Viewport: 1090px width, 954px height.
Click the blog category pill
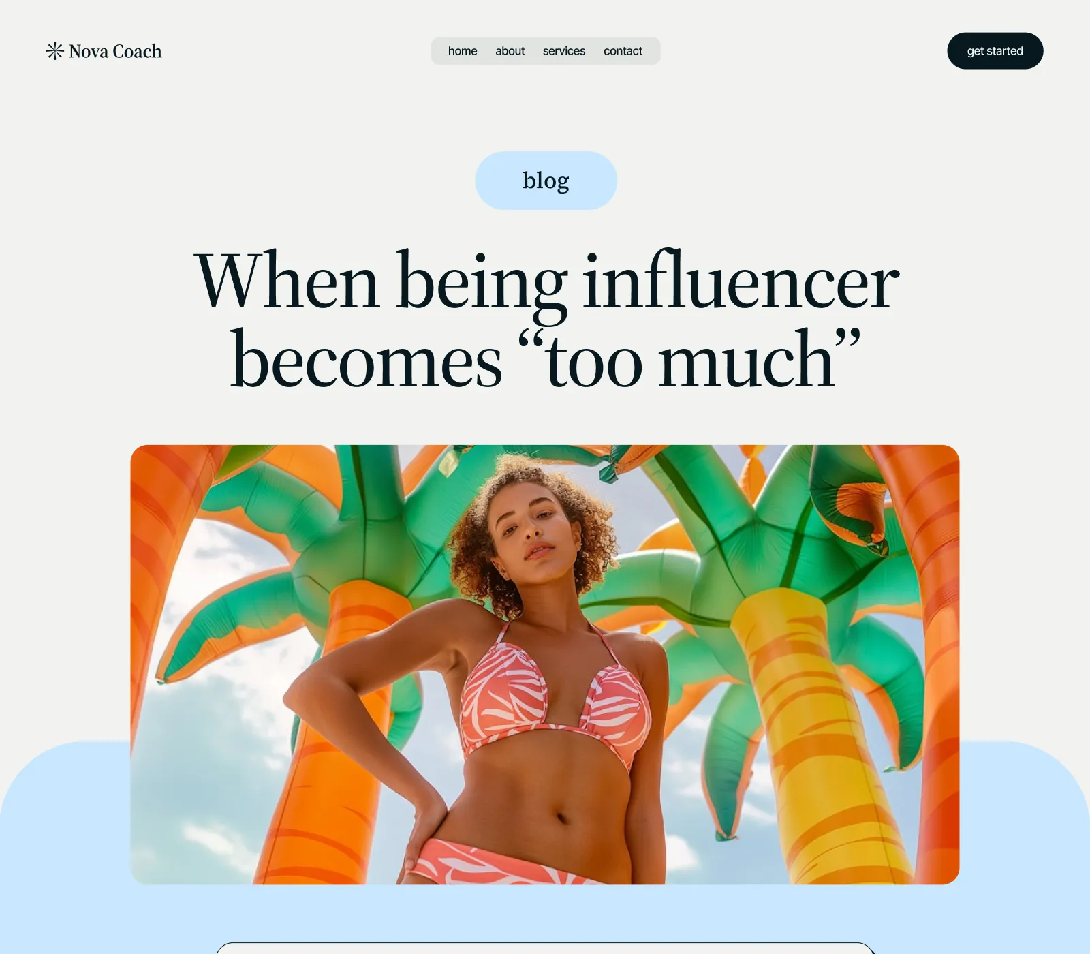pos(546,181)
